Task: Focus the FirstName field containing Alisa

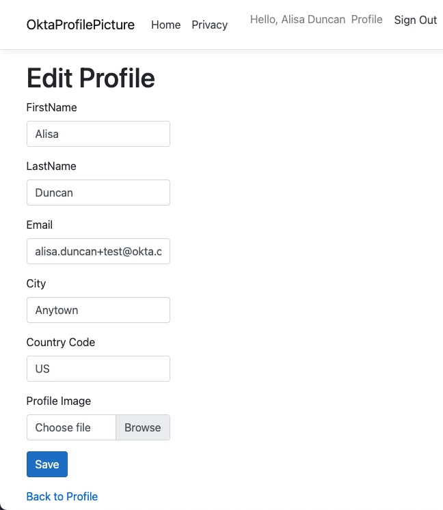Action: tap(98, 134)
